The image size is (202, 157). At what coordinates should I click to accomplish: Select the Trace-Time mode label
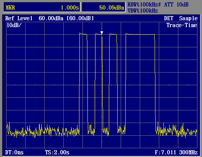181,25
